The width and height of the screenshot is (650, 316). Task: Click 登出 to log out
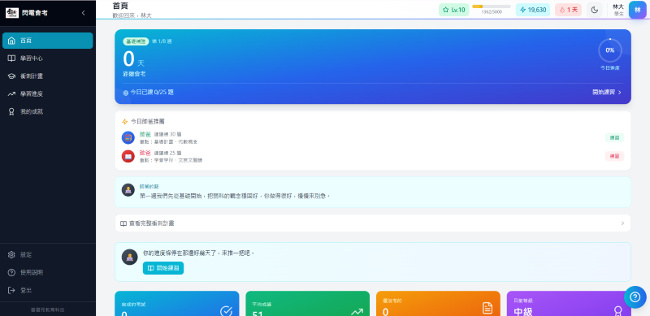pyautogui.click(x=48, y=290)
